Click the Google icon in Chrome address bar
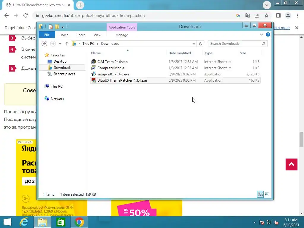Screen dimensions: 304x228 (238, 15)
